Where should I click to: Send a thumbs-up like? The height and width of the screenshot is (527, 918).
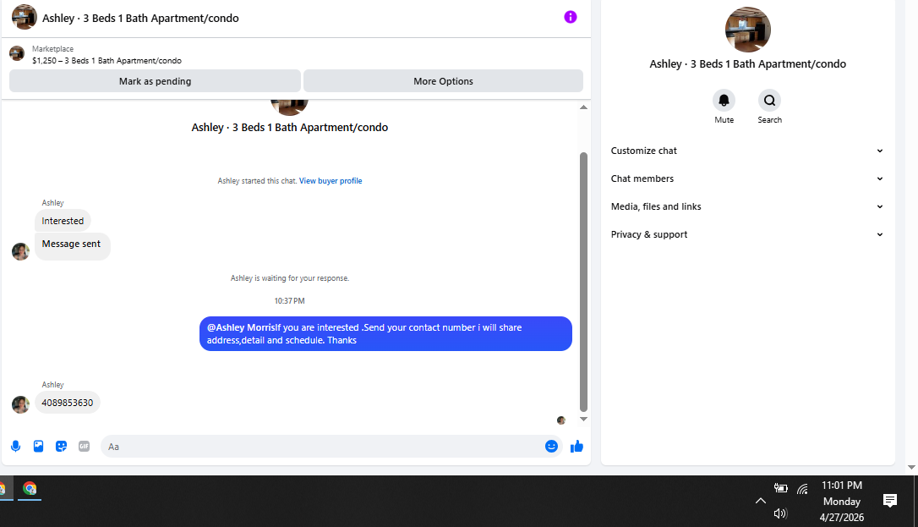point(576,446)
